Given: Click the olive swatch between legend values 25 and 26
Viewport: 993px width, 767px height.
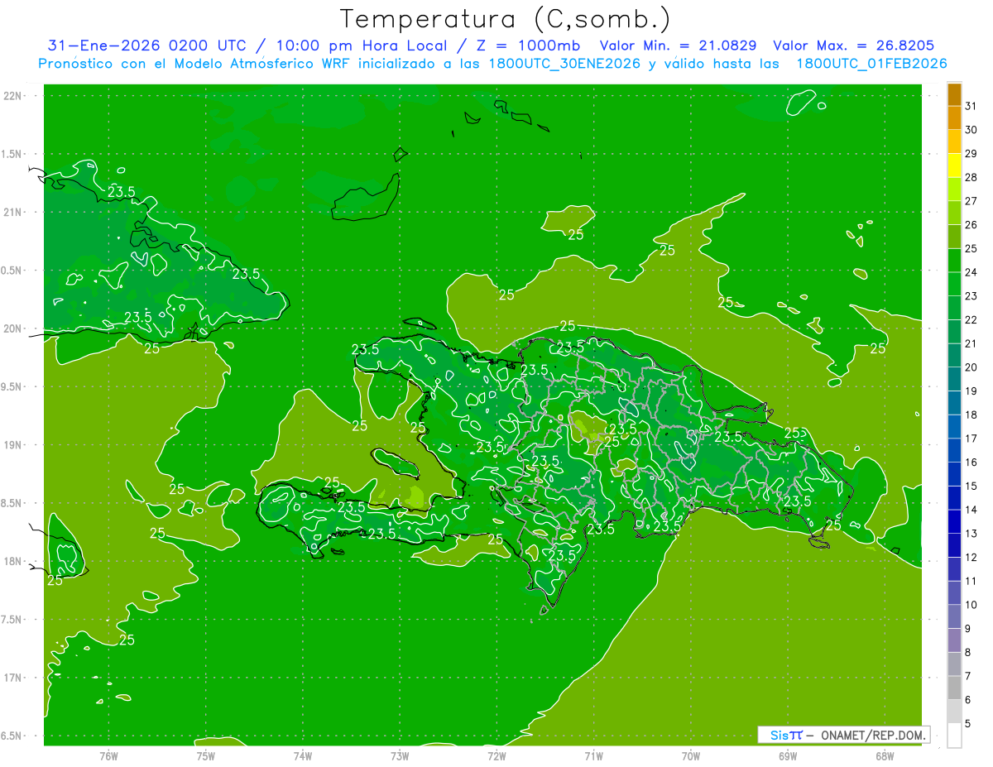Looking at the screenshot, I should click(954, 237).
